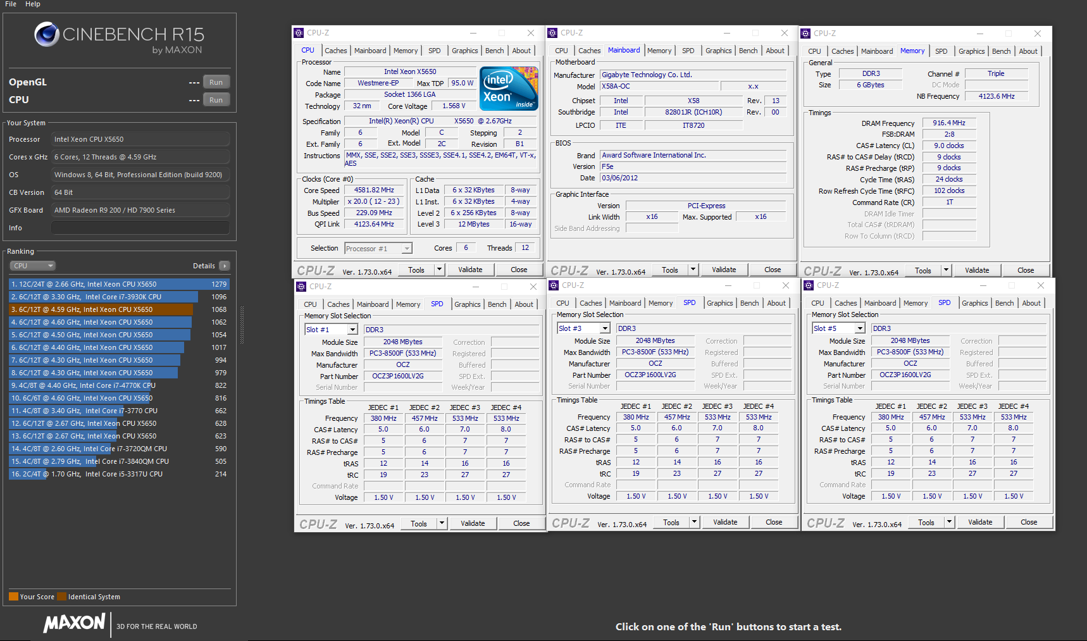Viewport: 1087px width, 641px height.
Task: Expand the Slot #5 memory slot dropdown
Action: [860, 328]
